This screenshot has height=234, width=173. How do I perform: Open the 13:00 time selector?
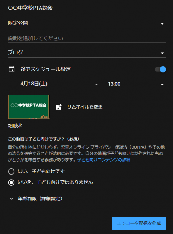[x=137, y=84]
